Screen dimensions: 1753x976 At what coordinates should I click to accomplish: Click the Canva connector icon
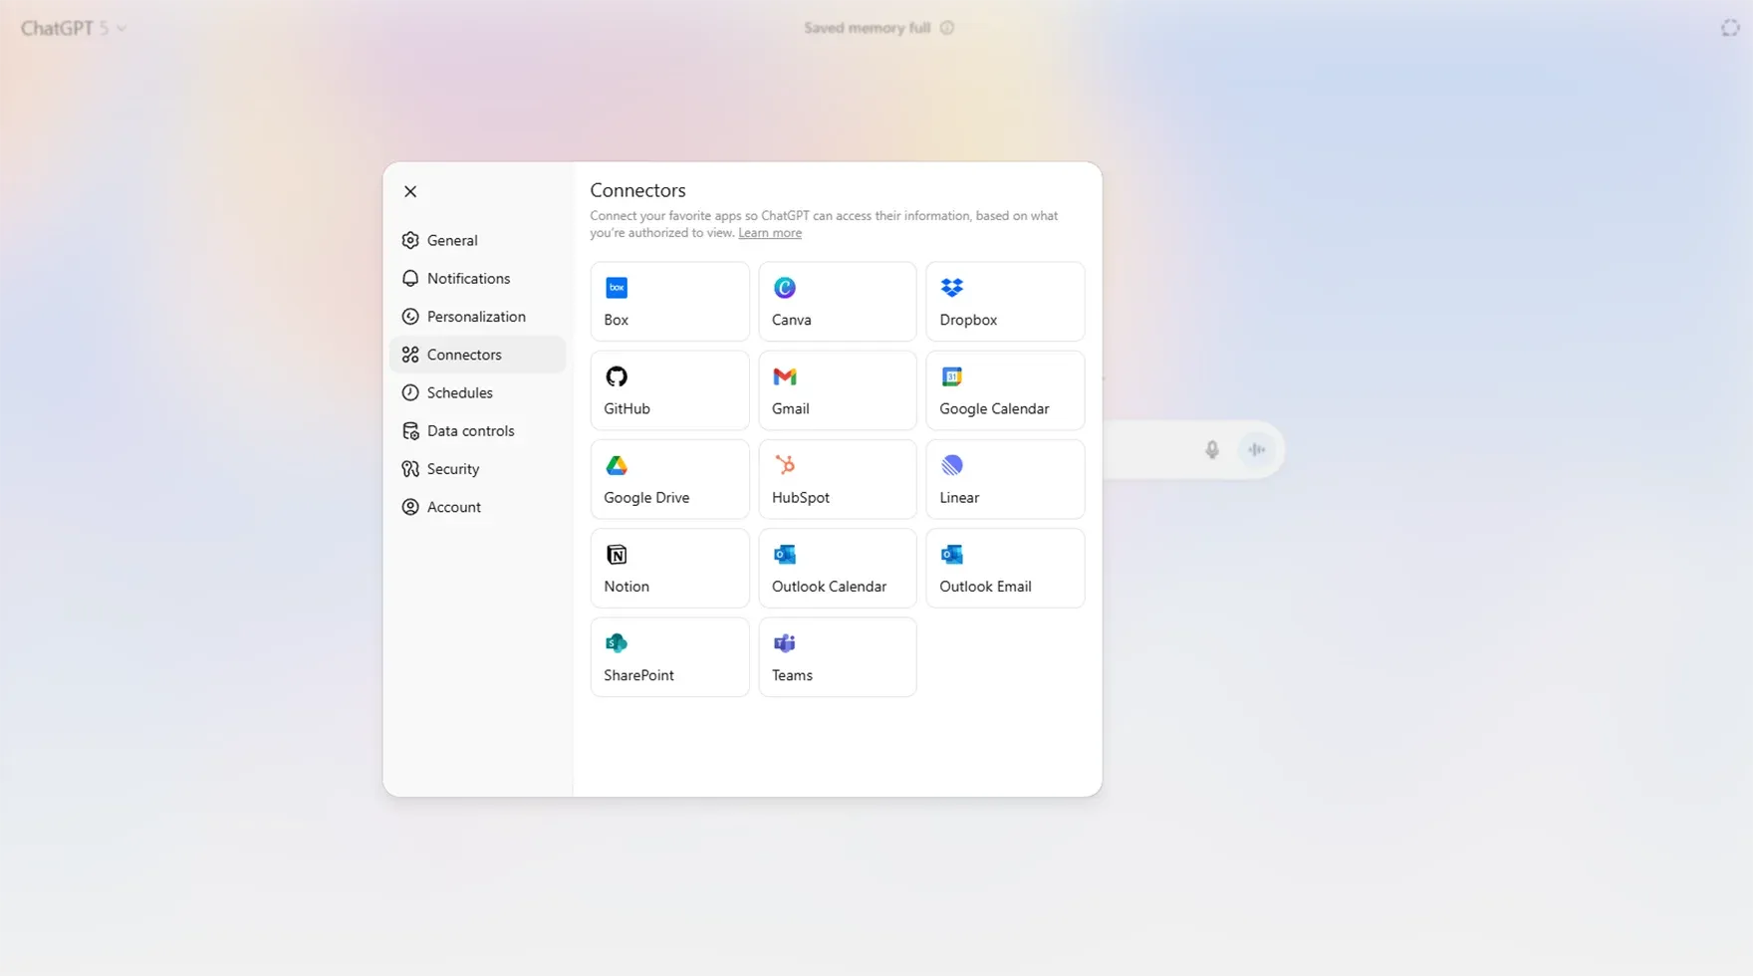785,288
